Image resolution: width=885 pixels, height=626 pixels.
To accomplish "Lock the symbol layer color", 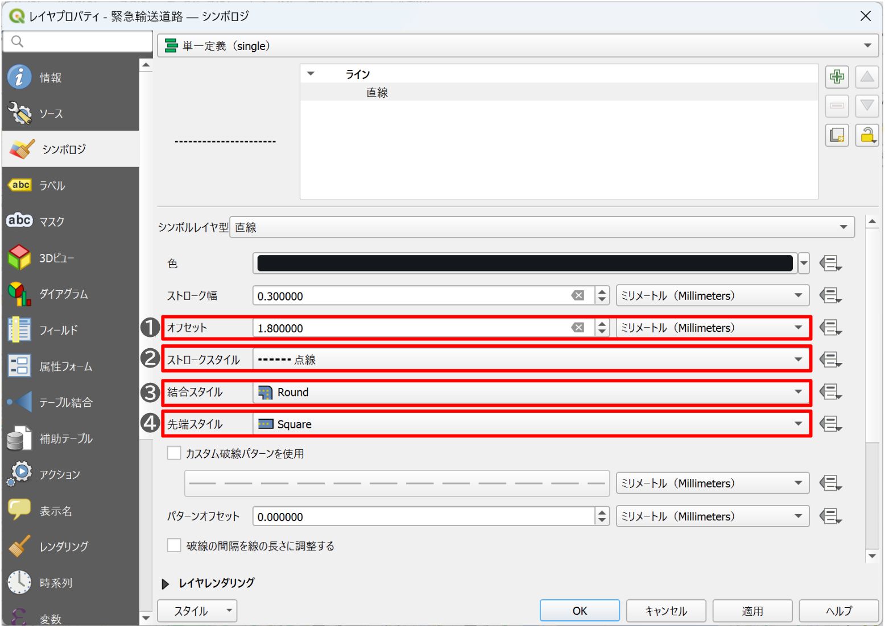I will (x=867, y=135).
